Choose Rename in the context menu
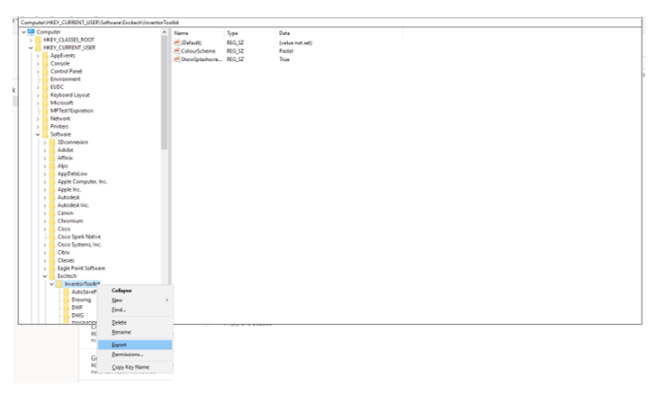The height and width of the screenshot is (395, 666). pyautogui.click(x=121, y=332)
